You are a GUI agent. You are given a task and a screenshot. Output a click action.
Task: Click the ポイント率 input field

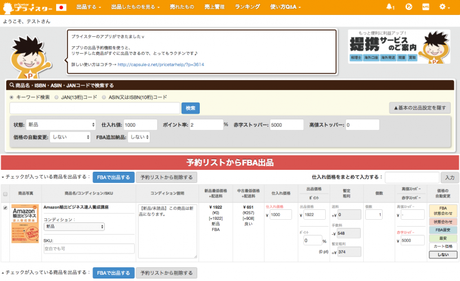click(x=207, y=125)
